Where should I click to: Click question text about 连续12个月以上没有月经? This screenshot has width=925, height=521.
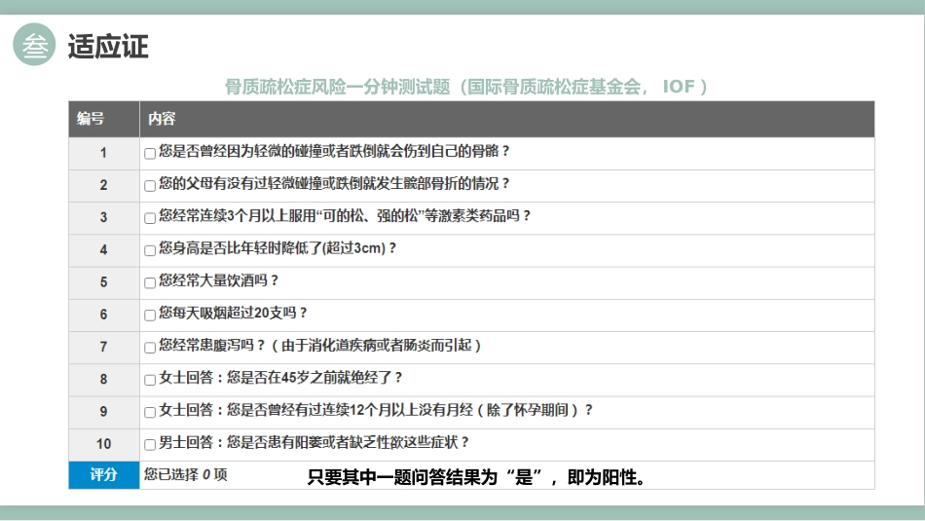[x=376, y=411]
